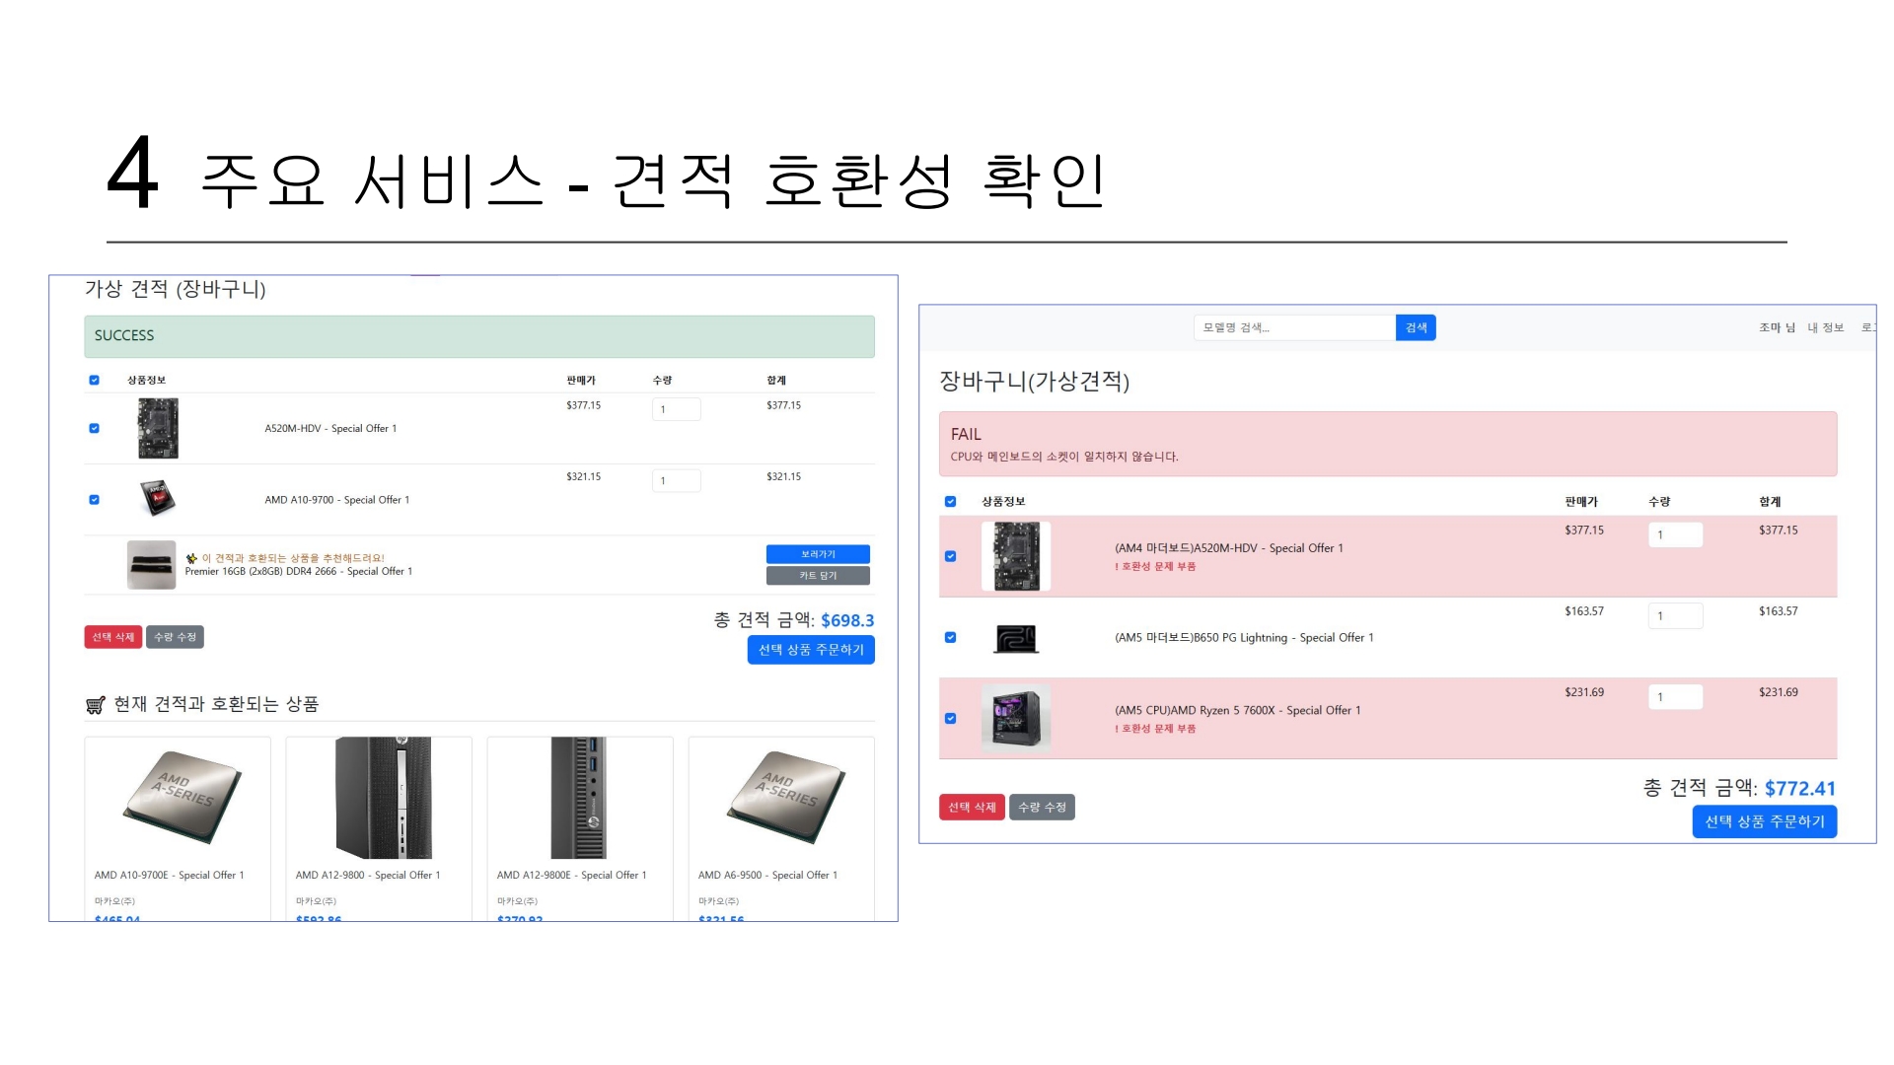
Task: Click the quantity field for AMD A10-9700
Action: click(x=676, y=480)
